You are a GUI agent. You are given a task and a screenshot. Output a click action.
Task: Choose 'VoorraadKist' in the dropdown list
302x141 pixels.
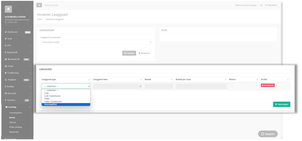[66, 104]
